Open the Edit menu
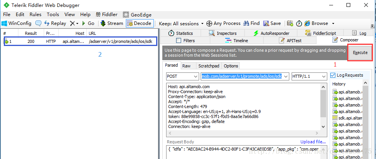 [20, 15]
